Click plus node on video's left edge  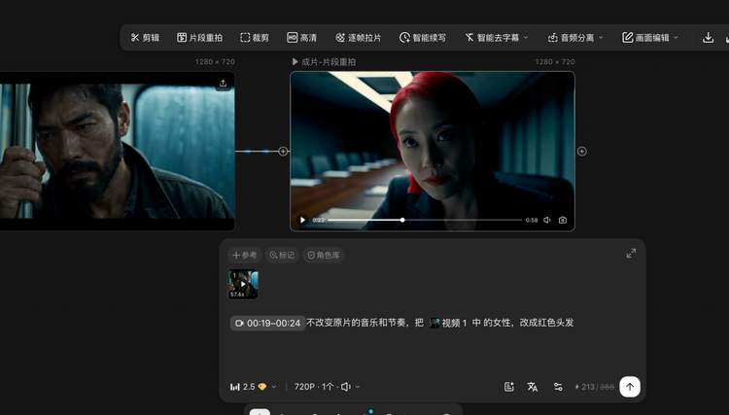(283, 151)
